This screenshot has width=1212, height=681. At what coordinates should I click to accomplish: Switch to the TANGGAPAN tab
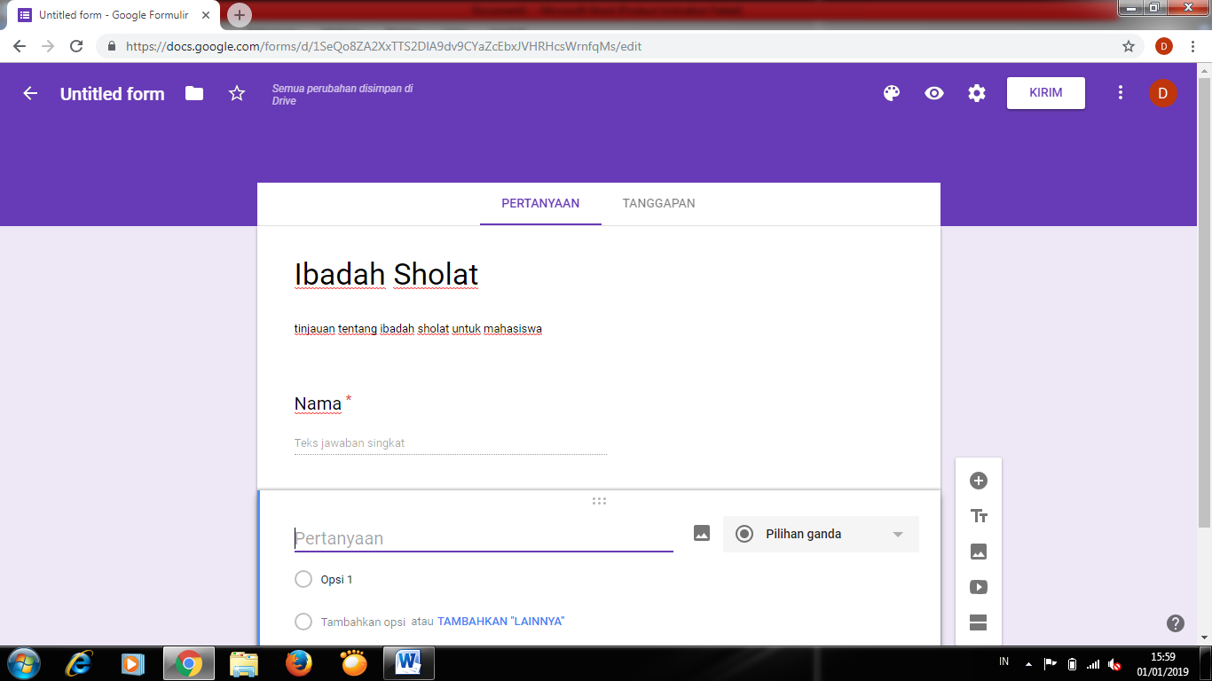(658, 203)
